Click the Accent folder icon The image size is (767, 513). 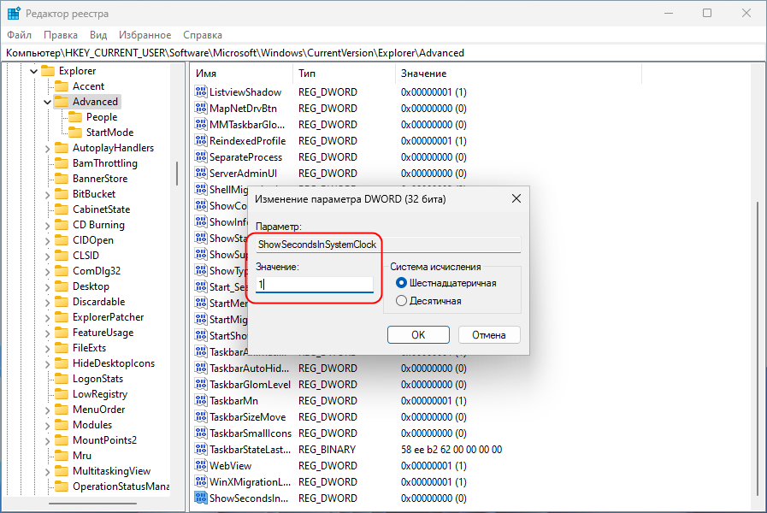tap(62, 86)
